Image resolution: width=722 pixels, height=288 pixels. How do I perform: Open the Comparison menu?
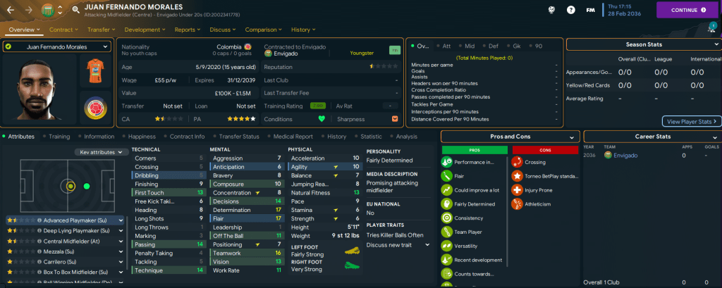[264, 30]
